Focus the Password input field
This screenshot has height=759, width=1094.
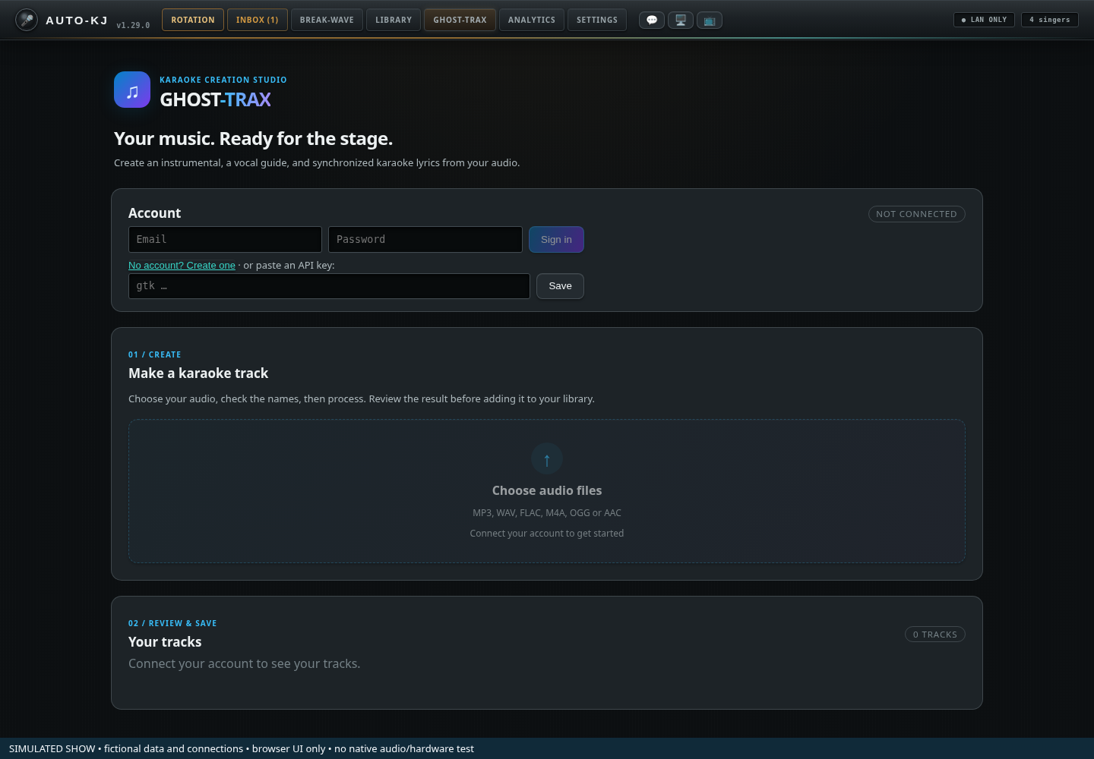pos(425,239)
